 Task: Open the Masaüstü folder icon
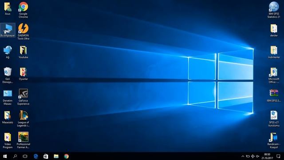coord(8,117)
